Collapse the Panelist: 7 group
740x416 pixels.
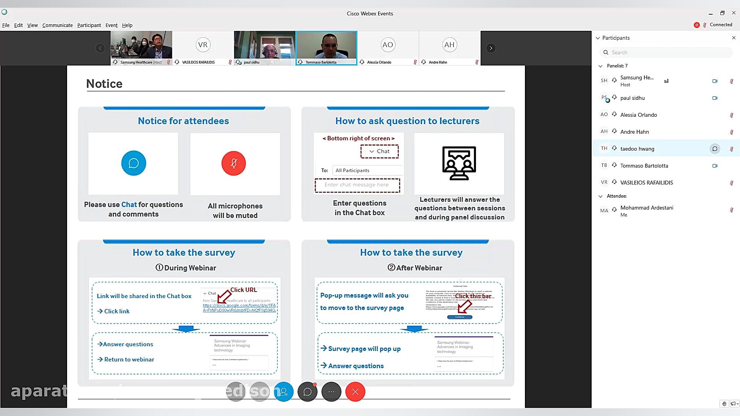600,66
